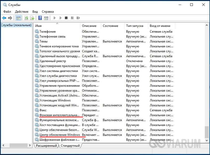210x155 pixels.
Task: Click the Back arrow in the toolbar
Action: point(4,18)
